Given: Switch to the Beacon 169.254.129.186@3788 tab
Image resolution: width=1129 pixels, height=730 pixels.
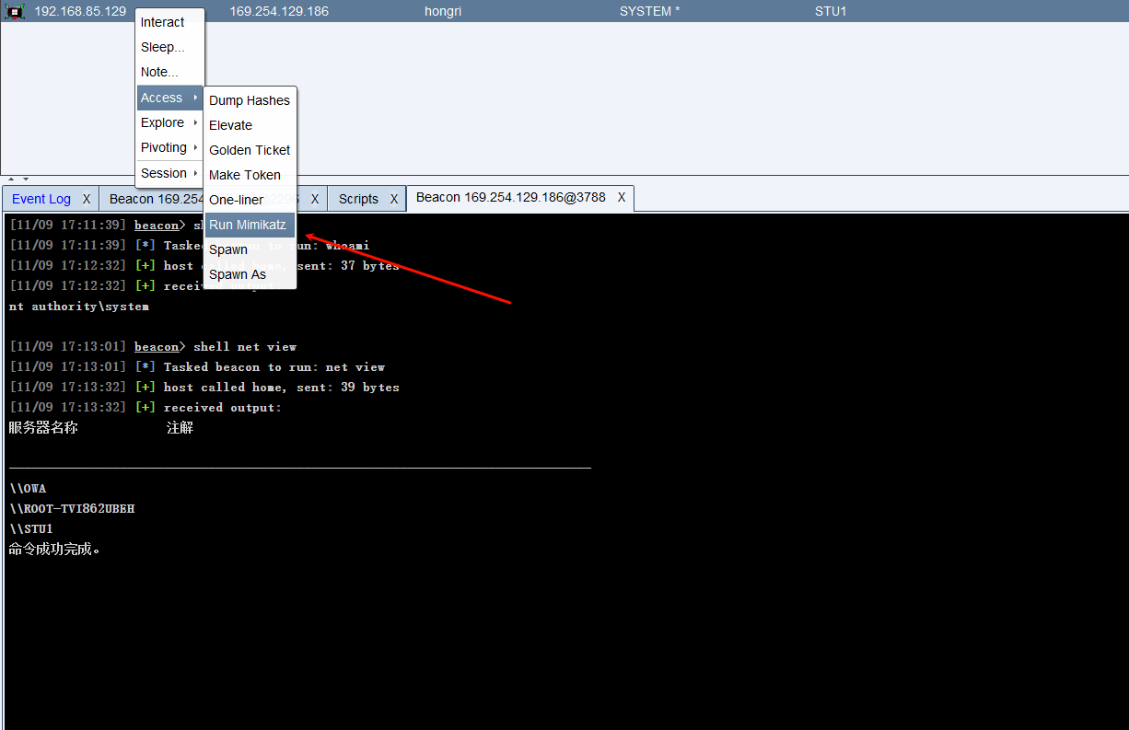Looking at the screenshot, I should click(x=511, y=197).
